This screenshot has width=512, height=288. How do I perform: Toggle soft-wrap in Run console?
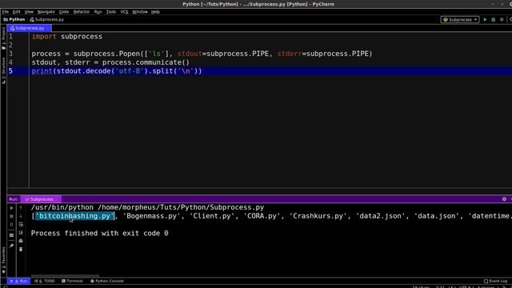click(x=21, y=225)
